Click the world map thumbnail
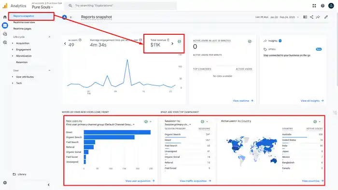 coord(252,151)
